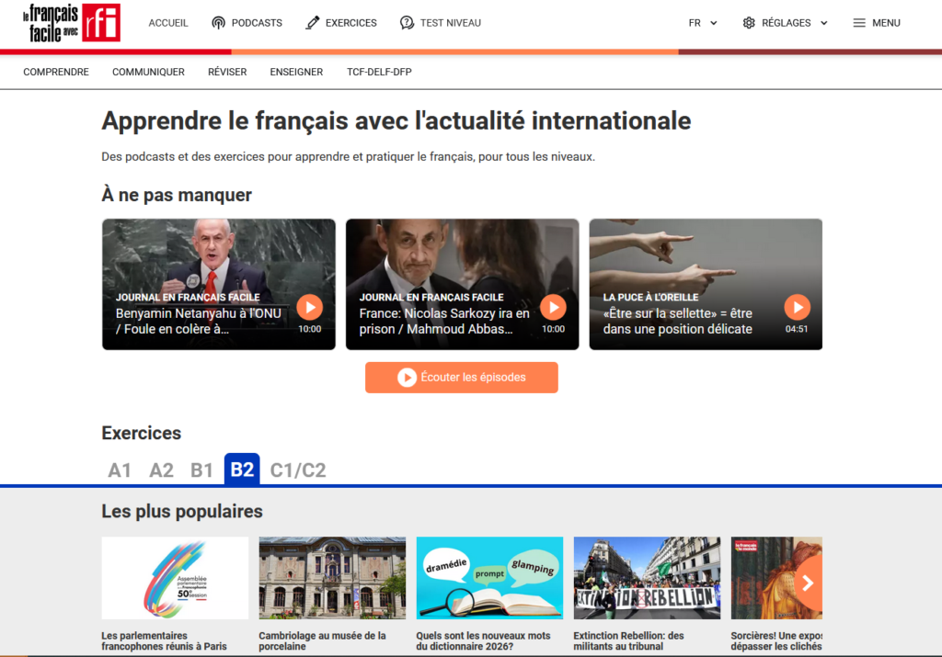Click the Réglages gear icon
Image resolution: width=942 pixels, height=657 pixels.
click(749, 23)
